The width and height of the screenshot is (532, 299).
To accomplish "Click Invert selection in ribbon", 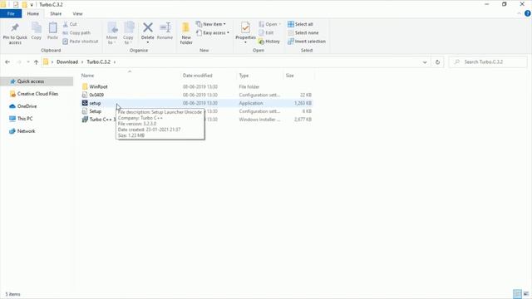I will (x=307, y=42).
